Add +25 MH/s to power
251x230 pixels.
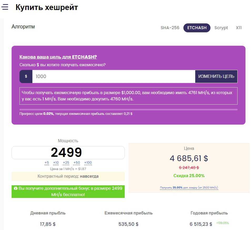point(66,163)
